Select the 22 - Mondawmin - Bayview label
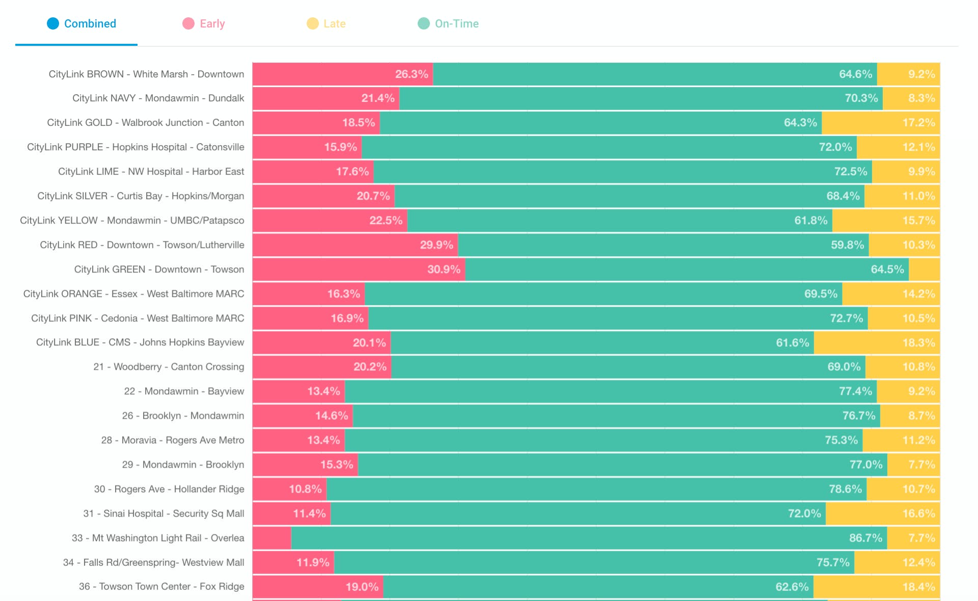978x601 pixels. (x=184, y=391)
